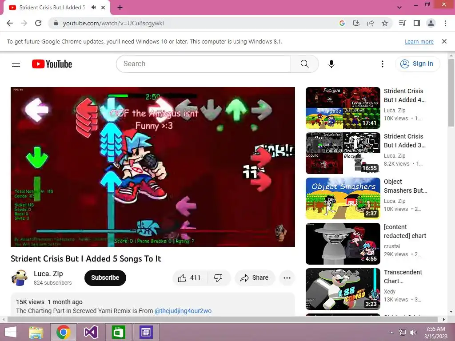Expand the video description box

pyautogui.click(x=153, y=305)
